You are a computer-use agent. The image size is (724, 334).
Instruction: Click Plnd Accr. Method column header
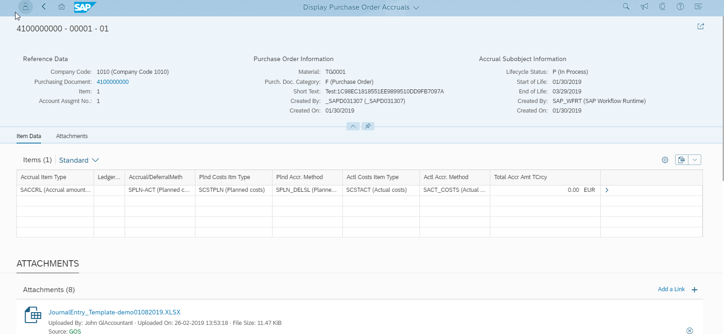308,177
